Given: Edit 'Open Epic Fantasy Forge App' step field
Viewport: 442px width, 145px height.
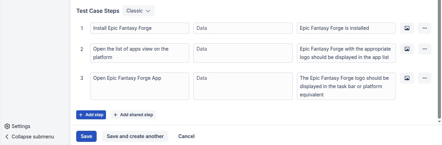Looking at the screenshot, I should 140,86.
